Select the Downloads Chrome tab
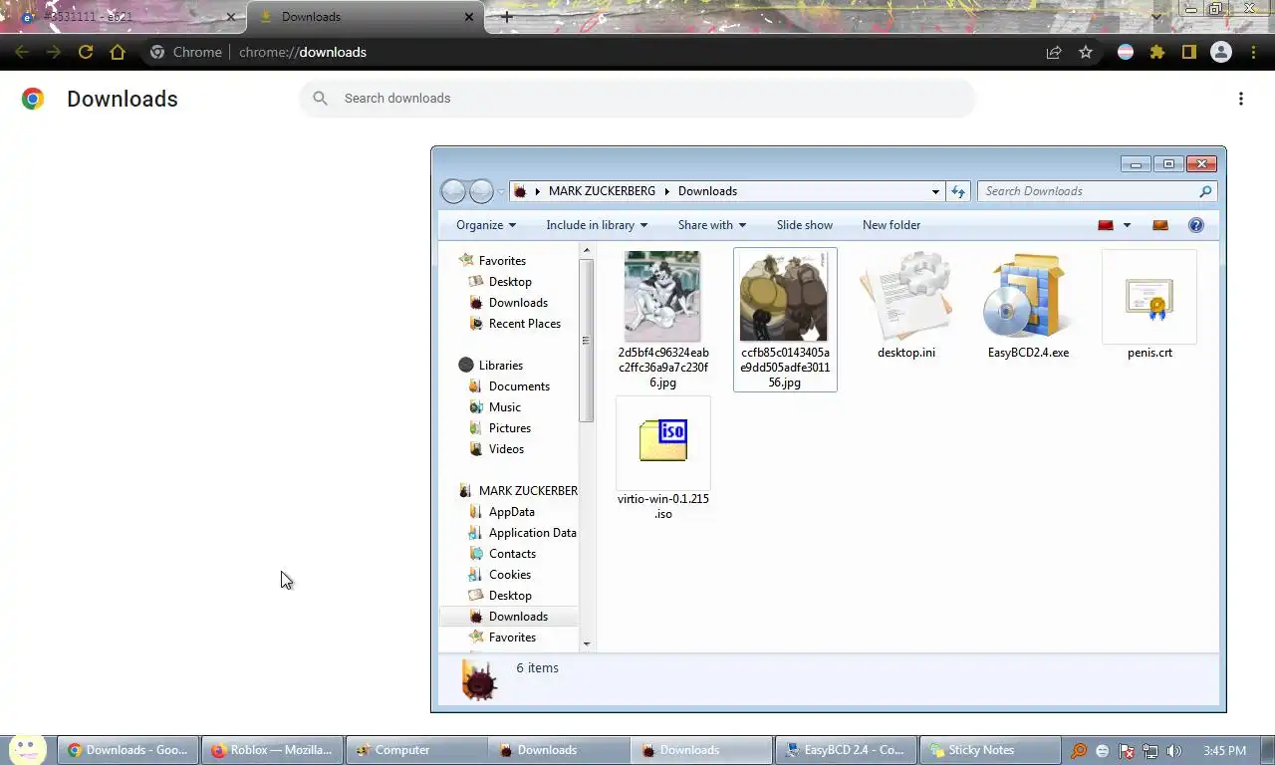 coord(366,17)
